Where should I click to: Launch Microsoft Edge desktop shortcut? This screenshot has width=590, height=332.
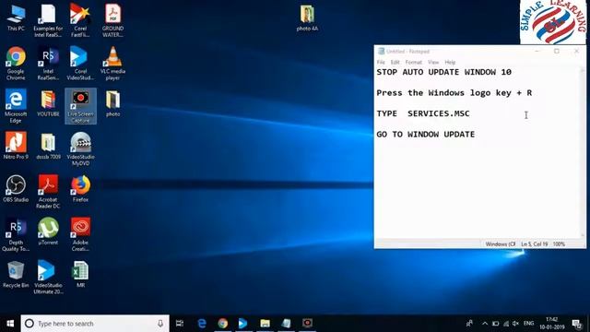coord(16,106)
